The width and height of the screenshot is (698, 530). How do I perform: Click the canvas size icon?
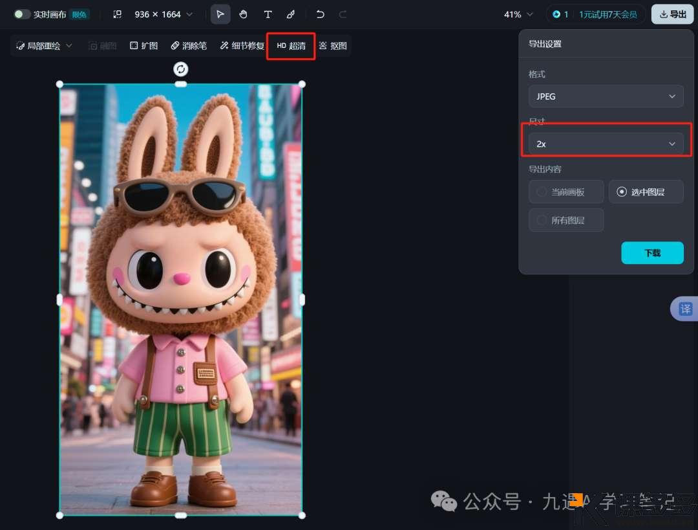117,14
